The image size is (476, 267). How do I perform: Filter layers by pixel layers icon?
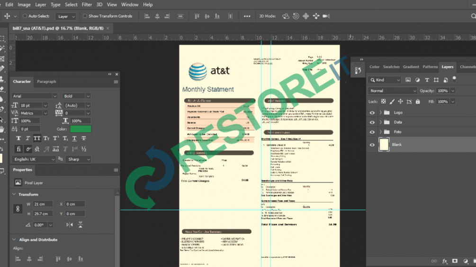tap(408, 80)
